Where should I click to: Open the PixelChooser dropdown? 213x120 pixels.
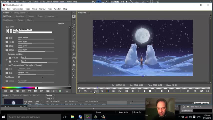[x=30, y=77]
